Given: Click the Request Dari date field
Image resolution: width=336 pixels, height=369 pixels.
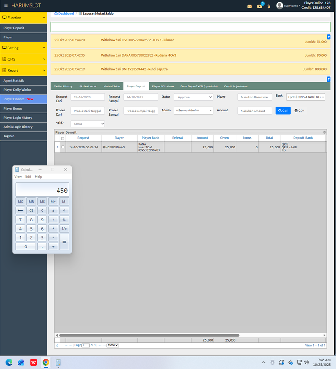Looking at the screenshot, I should tap(88, 97).
